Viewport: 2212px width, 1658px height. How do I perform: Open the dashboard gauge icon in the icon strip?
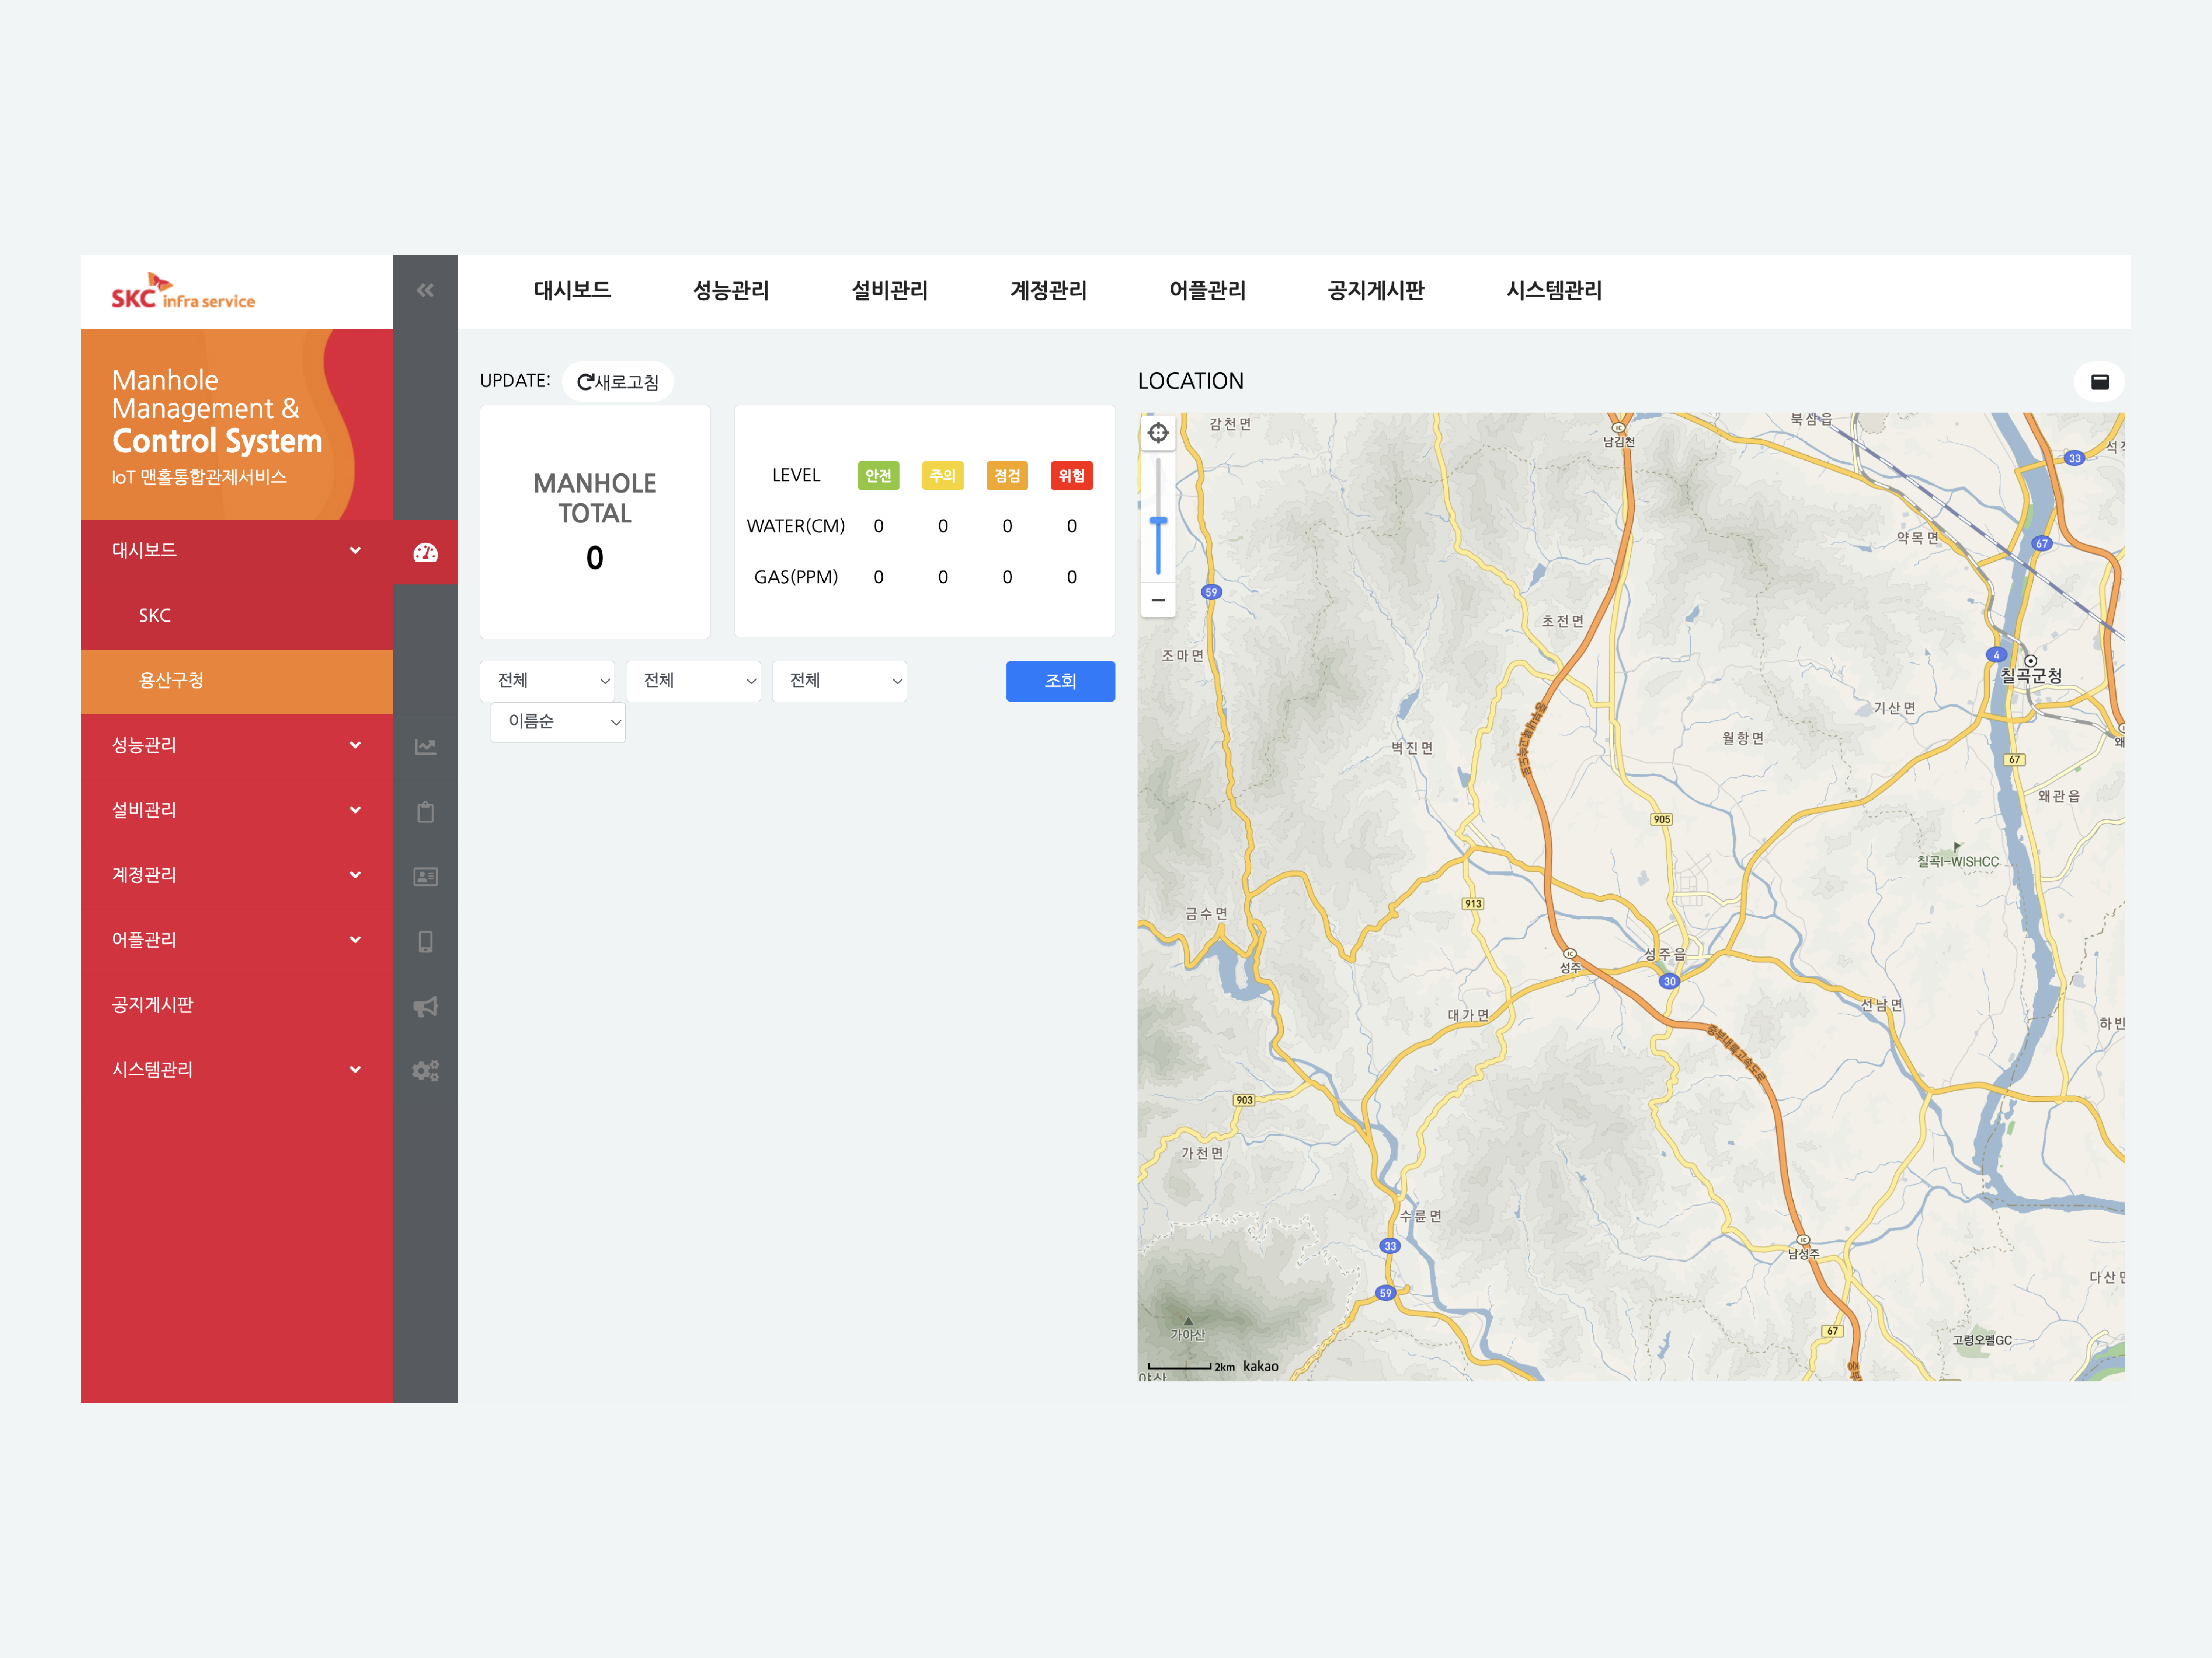[x=425, y=553]
